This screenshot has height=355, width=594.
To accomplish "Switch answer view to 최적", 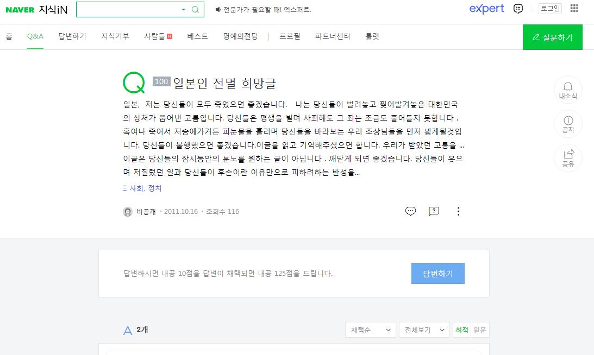I will (x=461, y=330).
